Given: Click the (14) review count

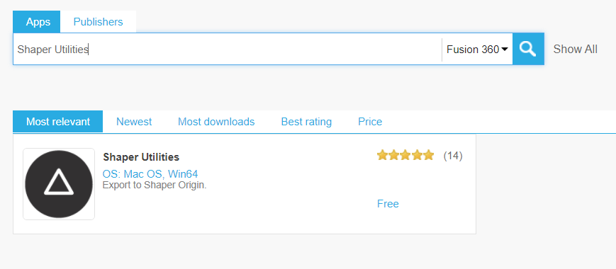Looking at the screenshot, I should tap(453, 156).
